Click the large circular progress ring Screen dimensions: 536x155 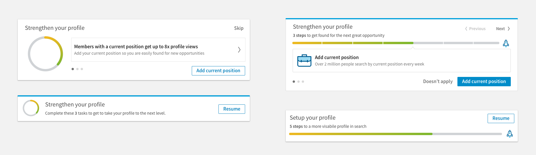tap(45, 54)
